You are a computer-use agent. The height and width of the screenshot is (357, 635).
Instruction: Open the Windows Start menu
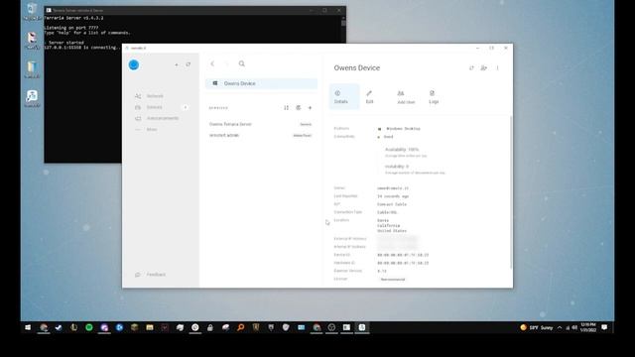pyautogui.click(x=28, y=327)
